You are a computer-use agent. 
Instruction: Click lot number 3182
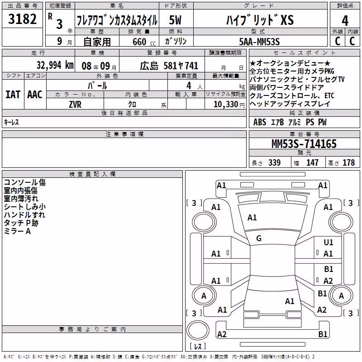click(22, 19)
